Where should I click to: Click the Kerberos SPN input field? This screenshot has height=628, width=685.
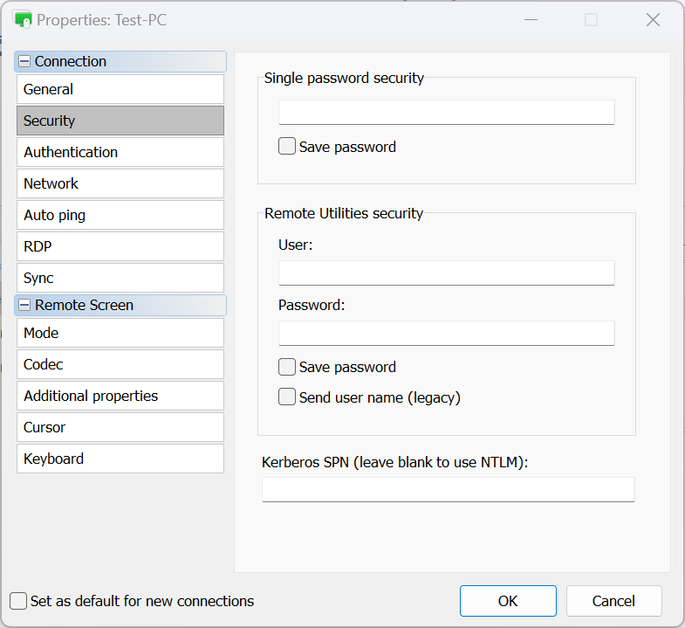click(448, 490)
